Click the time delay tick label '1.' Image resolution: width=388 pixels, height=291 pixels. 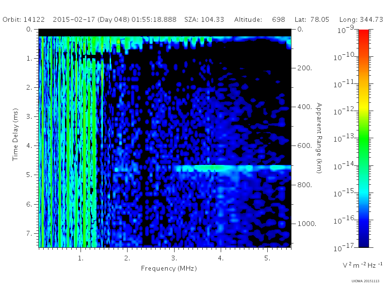pos(29,58)
